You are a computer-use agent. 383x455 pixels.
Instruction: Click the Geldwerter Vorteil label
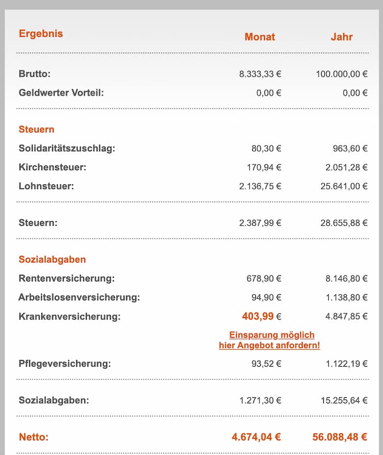coord(61,93)
